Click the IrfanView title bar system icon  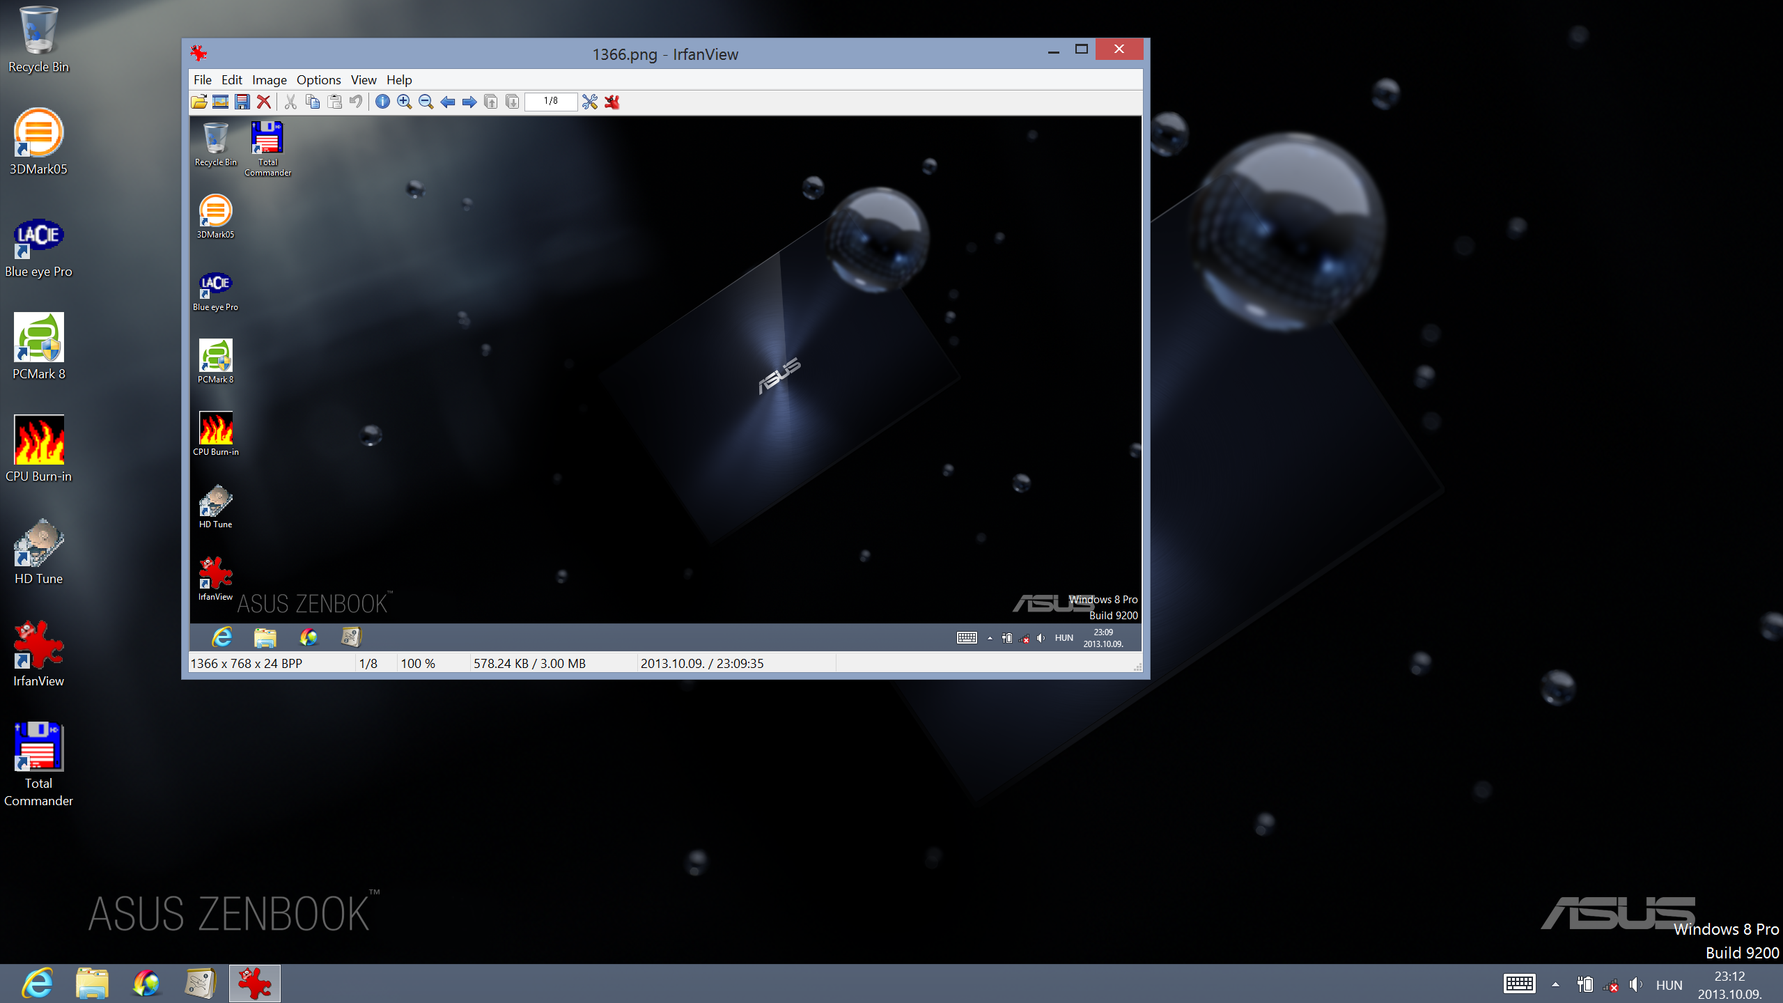click(x=198, y=53)
